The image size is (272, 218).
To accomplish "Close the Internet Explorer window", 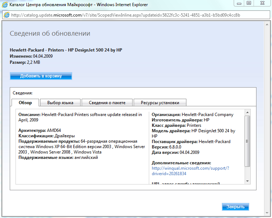I will [x=263, y=3].
